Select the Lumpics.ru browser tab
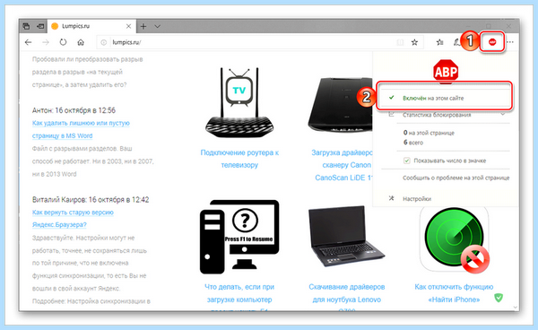 click(x=91, y=26)
